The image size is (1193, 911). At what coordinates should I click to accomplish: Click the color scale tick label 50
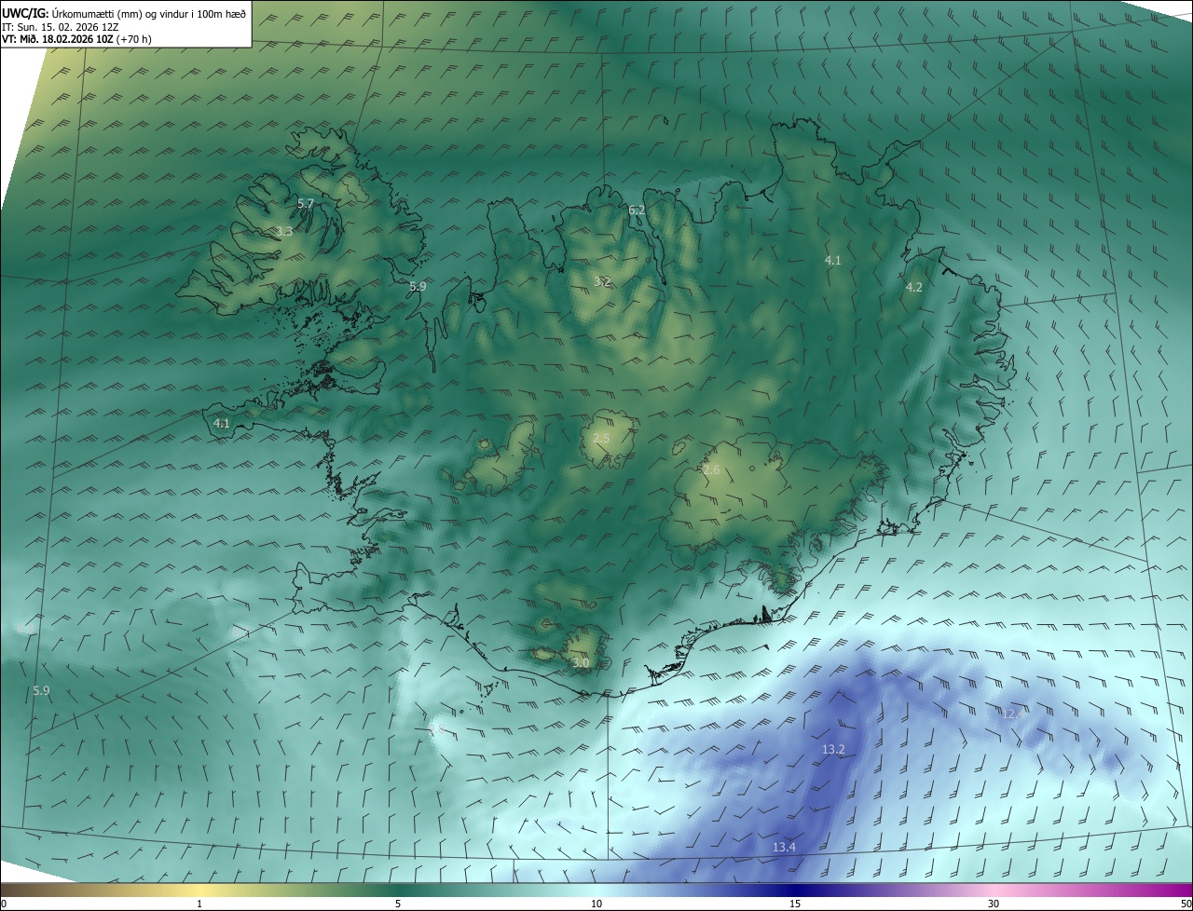pos(1185,904)
